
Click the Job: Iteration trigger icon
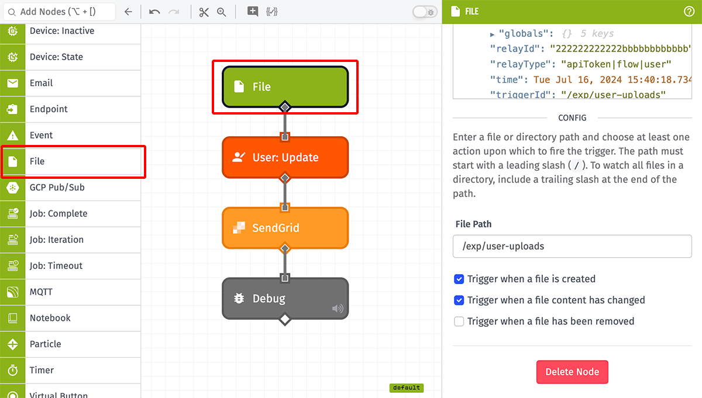[12, 240]
